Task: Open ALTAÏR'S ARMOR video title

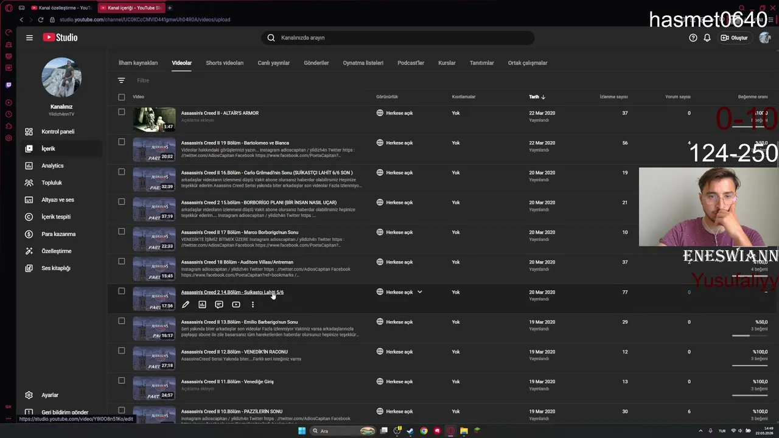Action: pos(220,113)
